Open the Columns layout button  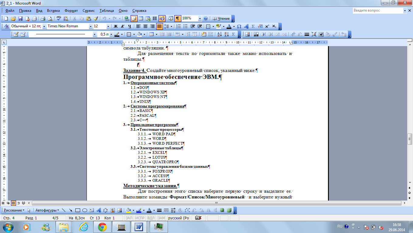(155, 19)
